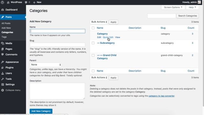The width and height of the screenshot is (204, 115).
Task: Click the Tools wrench icon
Action: [3, 79]
